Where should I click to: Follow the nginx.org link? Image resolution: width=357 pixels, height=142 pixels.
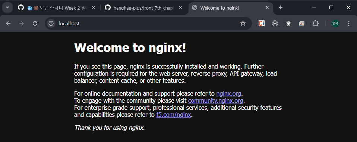[228, 93]
